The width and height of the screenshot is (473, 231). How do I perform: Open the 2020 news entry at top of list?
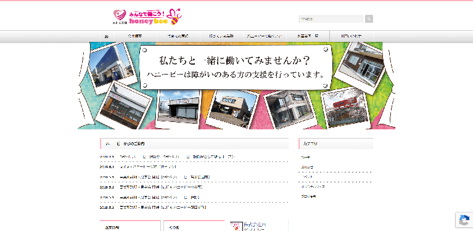[x=177, y=156]
